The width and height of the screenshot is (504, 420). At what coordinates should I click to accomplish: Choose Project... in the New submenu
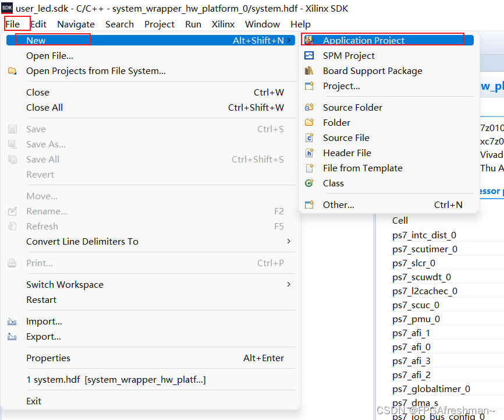click(388, 86)
